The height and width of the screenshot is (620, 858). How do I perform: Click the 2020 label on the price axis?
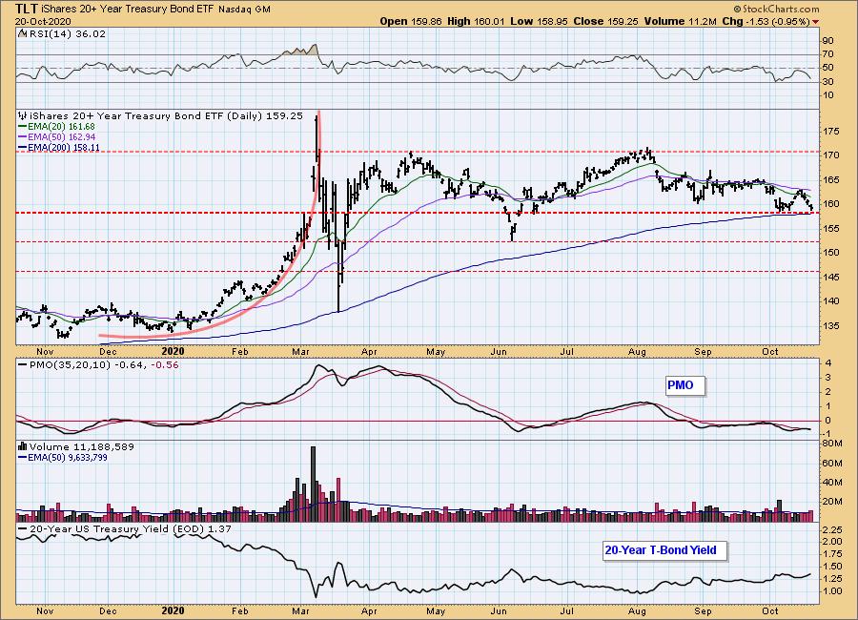[173, 352]
